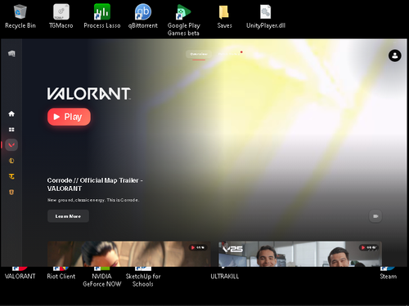This screenshot has height=306, width=409.
Task: Click Corrode Official Map Trailer headline
Action: pyautogui.click(x=95, y=184)
